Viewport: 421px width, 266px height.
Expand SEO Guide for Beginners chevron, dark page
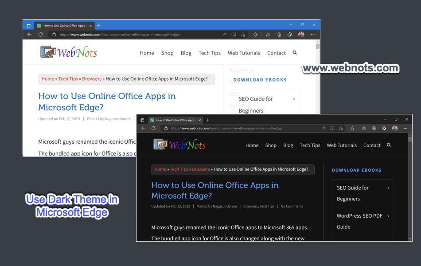tap(388, 188)
